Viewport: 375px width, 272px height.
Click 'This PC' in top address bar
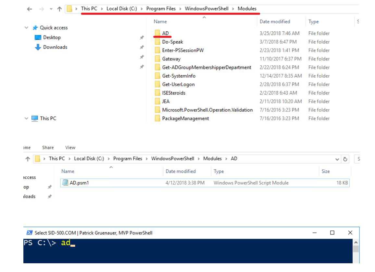tap(89, 9)
